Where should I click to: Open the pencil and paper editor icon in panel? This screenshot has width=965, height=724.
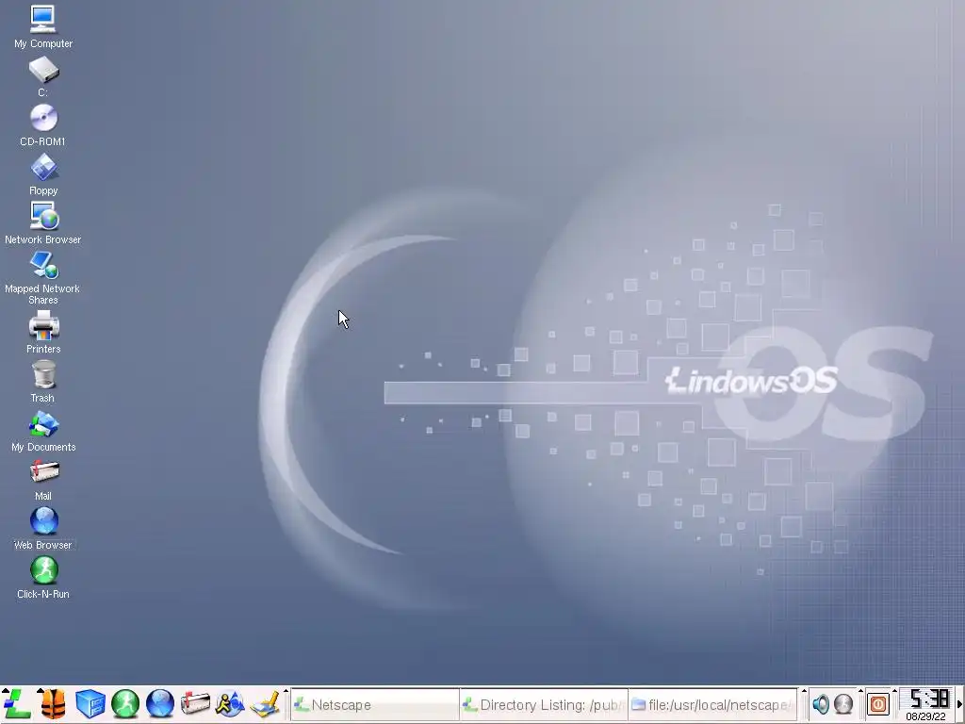click(x=265, y=703)
